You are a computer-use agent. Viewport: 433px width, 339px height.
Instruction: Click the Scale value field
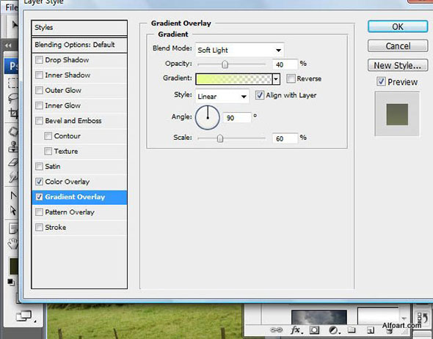(x=285, y=138)
